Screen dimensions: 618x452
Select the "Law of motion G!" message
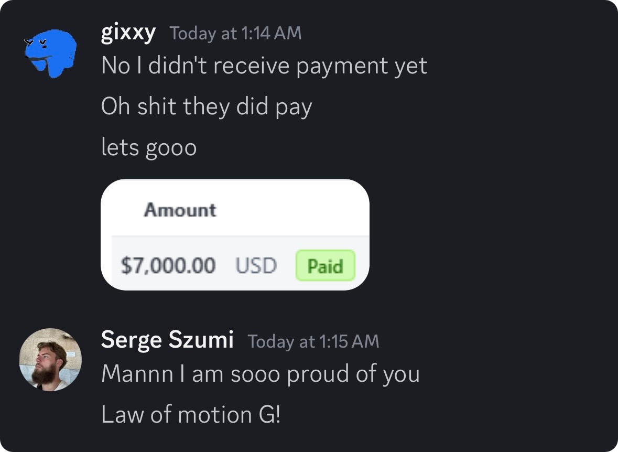click(x=190, y=415)
